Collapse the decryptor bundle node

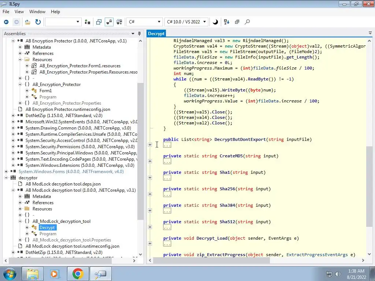[6, 178]
